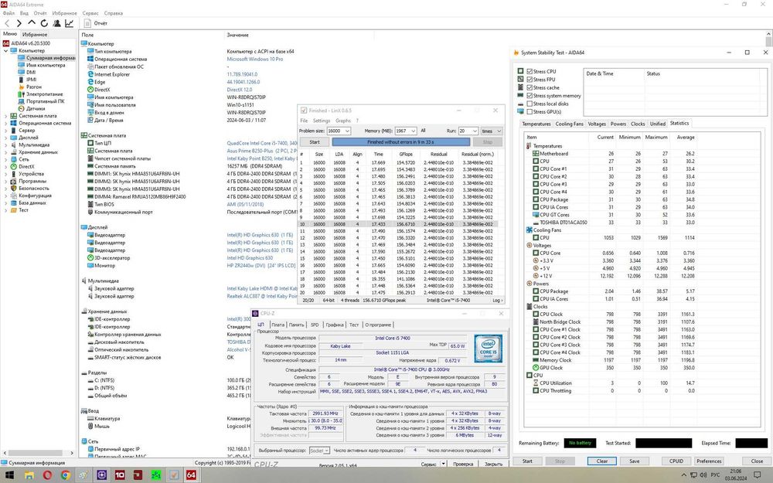
Task: Open the user icon in AIDA64 toolbar
Action: click(x=57, y=23)
